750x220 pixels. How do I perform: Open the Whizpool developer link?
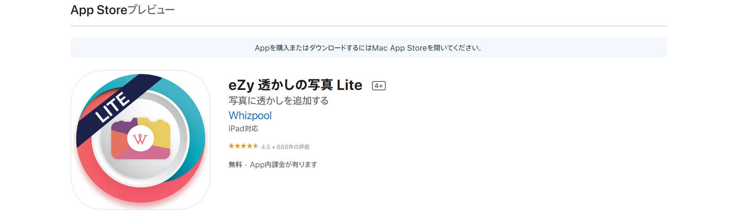[250, 115]
